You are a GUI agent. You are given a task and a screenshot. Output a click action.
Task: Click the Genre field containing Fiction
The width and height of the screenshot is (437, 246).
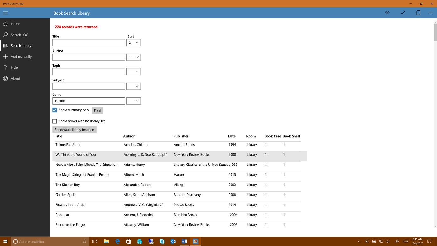point(89,101)
